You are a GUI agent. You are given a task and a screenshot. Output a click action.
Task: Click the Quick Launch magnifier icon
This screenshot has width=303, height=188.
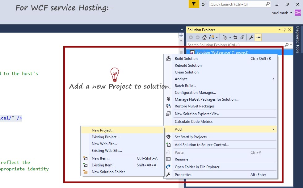(268, 4)
